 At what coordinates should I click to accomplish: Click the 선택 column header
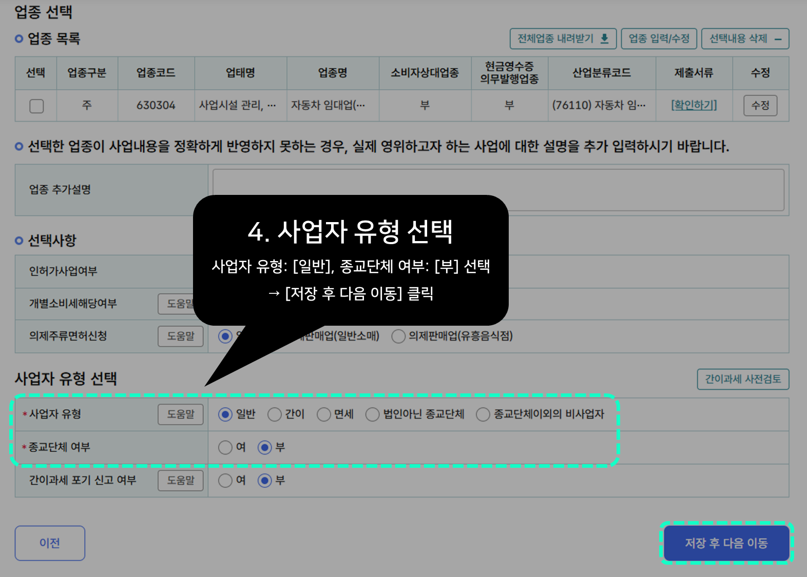(35, 73)
